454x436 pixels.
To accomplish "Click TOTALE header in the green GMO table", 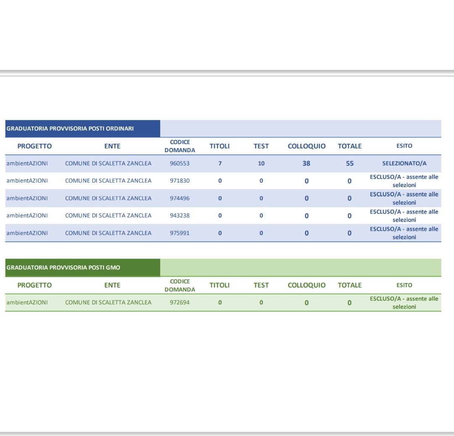I will click(350, 285).
